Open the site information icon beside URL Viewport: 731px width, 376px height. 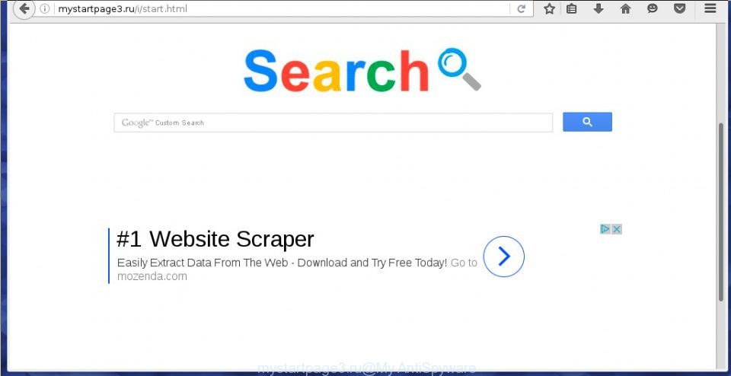(45, 9)
